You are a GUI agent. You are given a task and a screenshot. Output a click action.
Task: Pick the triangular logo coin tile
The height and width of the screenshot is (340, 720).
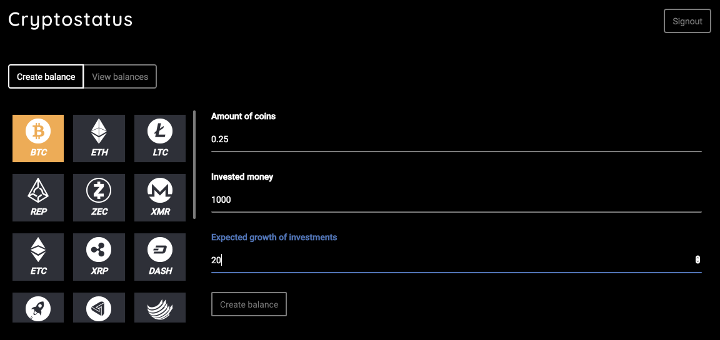pos(99,308)
